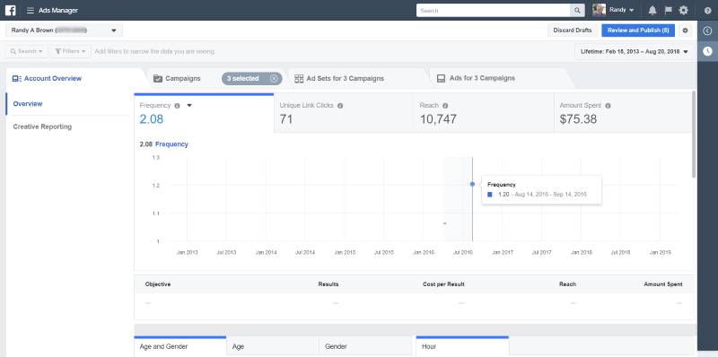Open the top bar settings gear
The image size is (718, 357).
tap(683, 10)
